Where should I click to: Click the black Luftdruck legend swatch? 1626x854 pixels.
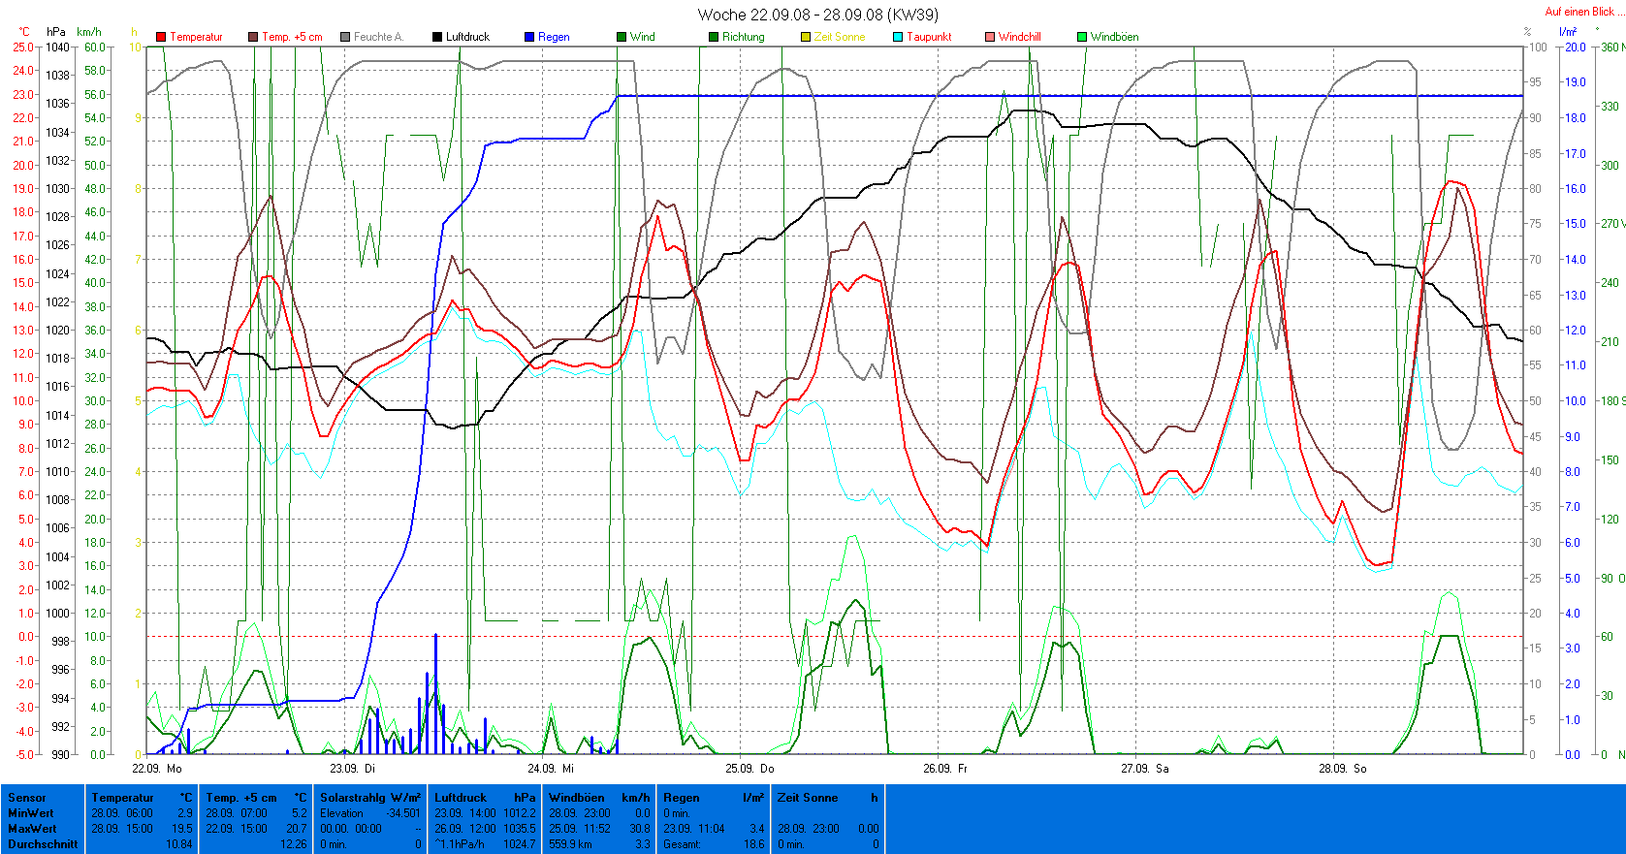437,37
